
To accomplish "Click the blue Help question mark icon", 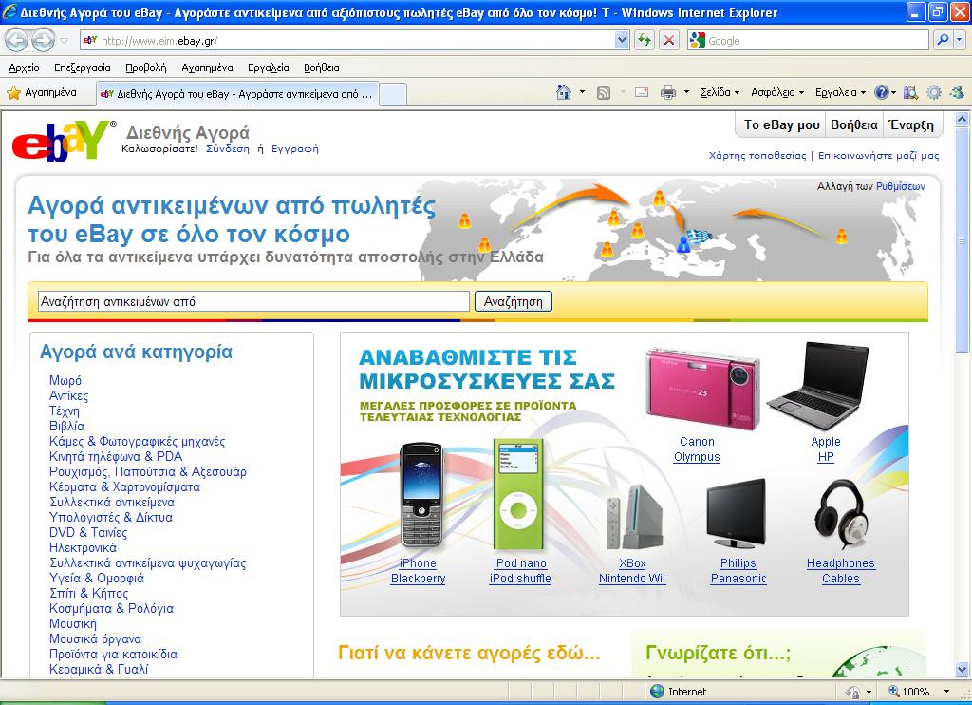I will tap(881, 92).
